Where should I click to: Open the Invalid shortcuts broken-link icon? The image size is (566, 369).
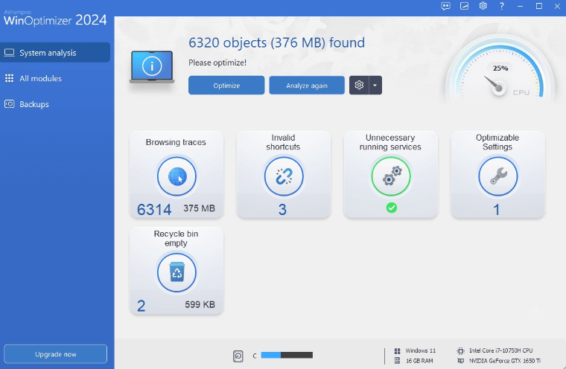(x=283, y=177)
